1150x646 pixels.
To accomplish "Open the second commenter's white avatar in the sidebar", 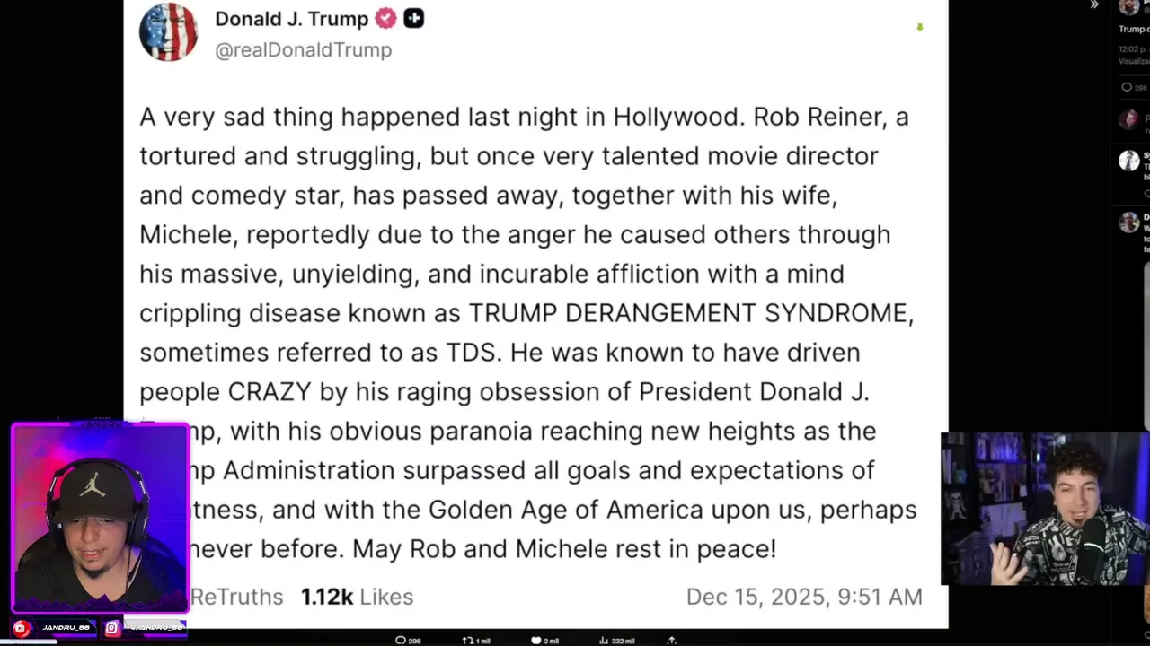I will pos(1129,161).
